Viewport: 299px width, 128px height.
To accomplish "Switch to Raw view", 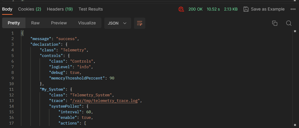I will (35, 23).
